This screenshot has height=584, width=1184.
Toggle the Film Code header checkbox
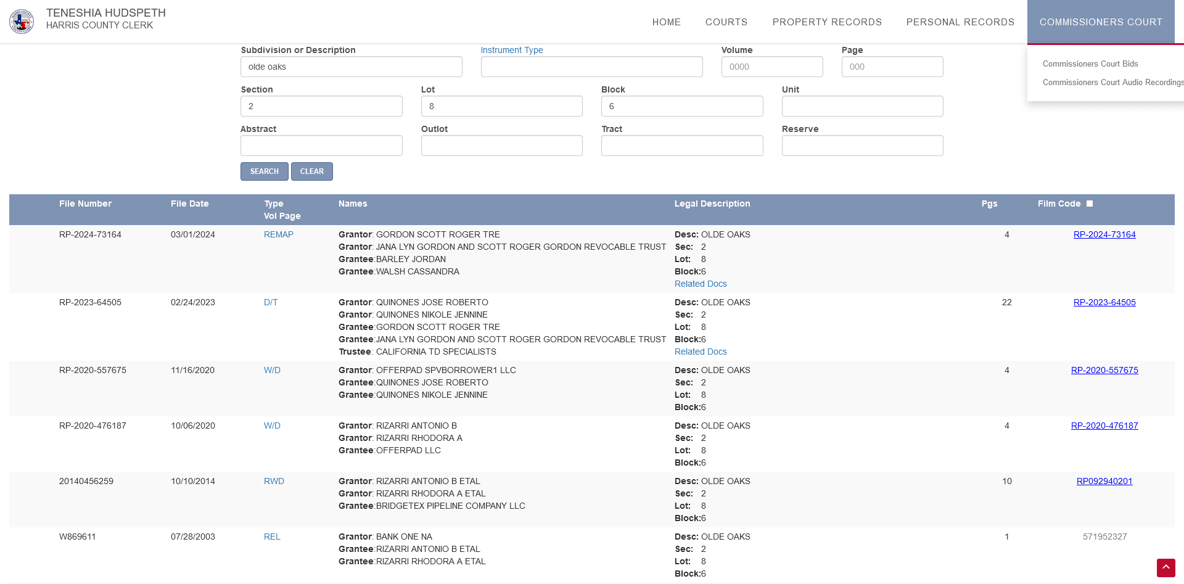click(x=1090, y=204)
